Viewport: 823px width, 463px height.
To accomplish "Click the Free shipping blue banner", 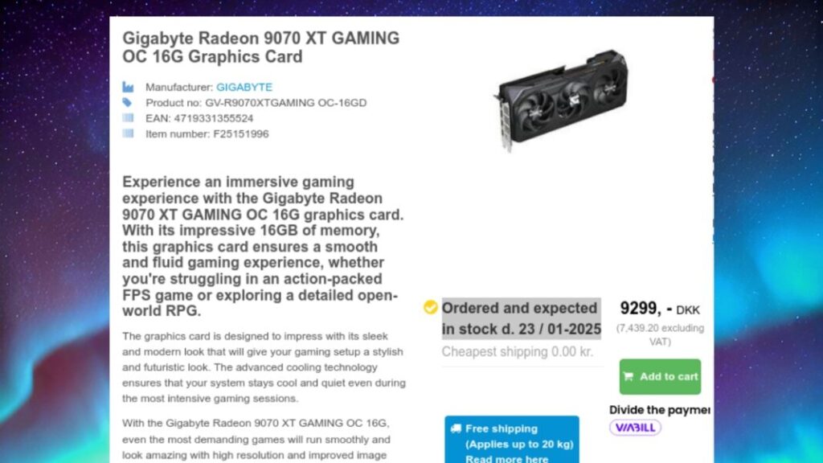I will click(x=512, y=440).
